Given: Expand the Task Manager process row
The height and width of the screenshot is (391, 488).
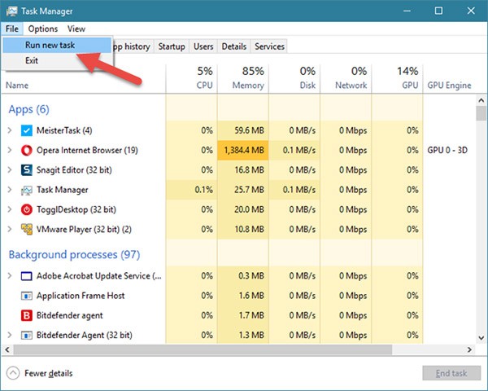Looking at the screenshot, I should point(10,190).
